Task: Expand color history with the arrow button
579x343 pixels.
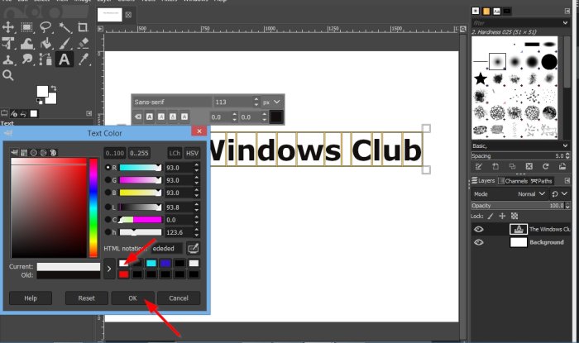Action: click(x=109, y=269)
